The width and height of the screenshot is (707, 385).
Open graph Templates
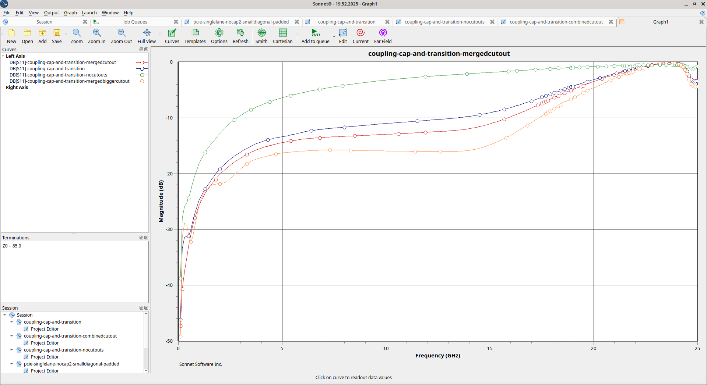pos(195,36)
